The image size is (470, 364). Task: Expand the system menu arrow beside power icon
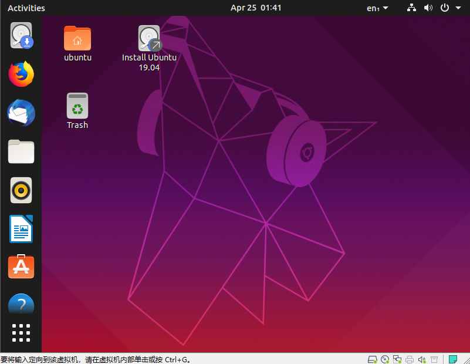coord(458,8)
